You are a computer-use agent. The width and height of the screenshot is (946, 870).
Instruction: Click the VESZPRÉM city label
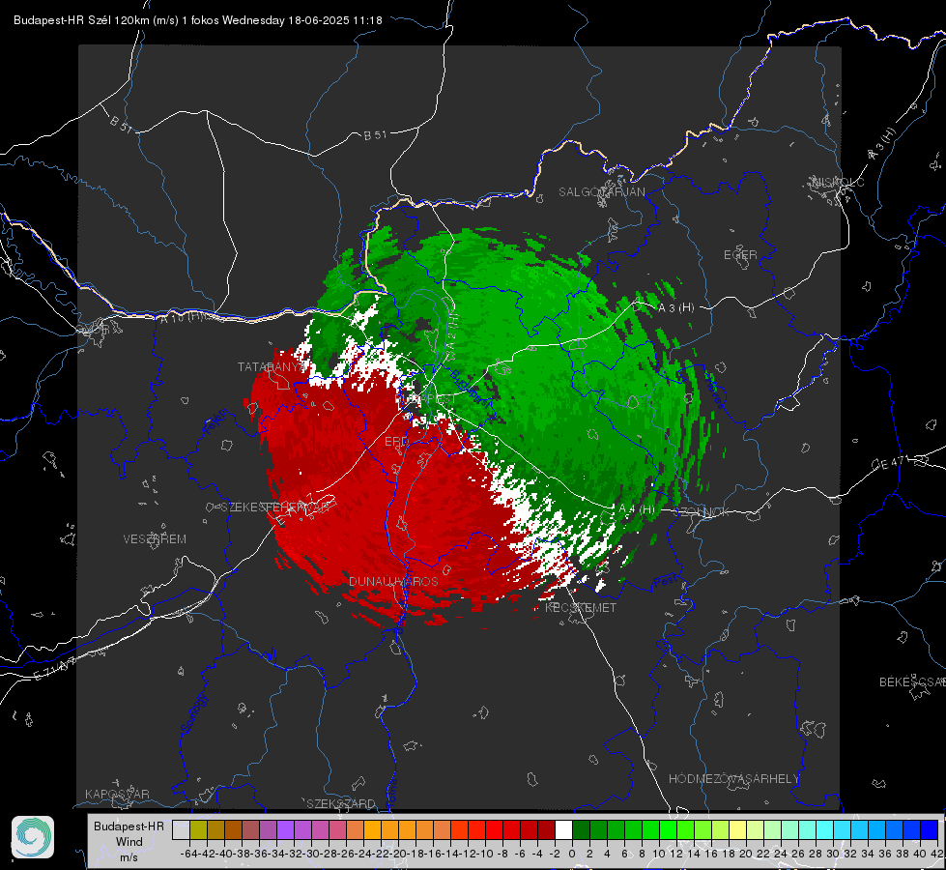pyautogui.click(x=155, y=538)
